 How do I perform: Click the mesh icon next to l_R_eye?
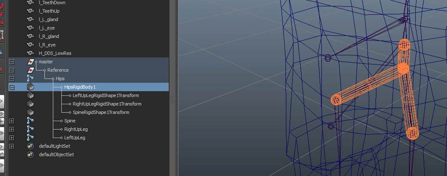tap(30, 45)
